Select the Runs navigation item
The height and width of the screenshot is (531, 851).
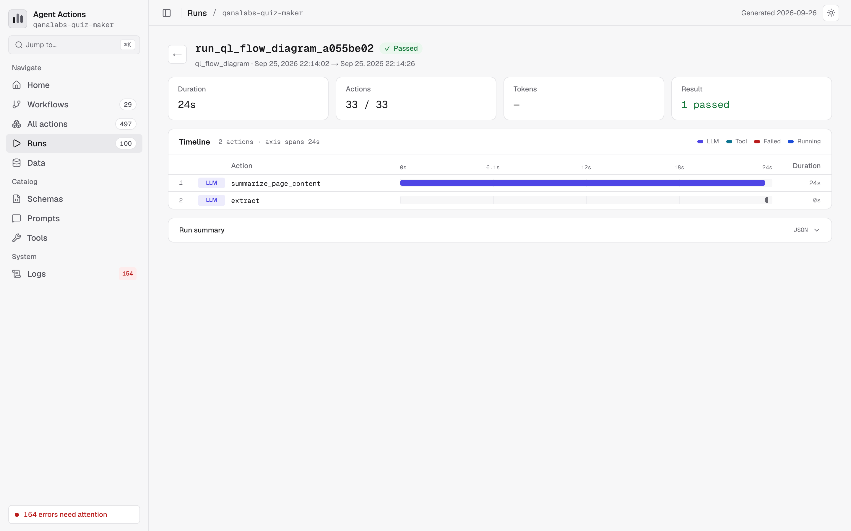click(74, 143)
